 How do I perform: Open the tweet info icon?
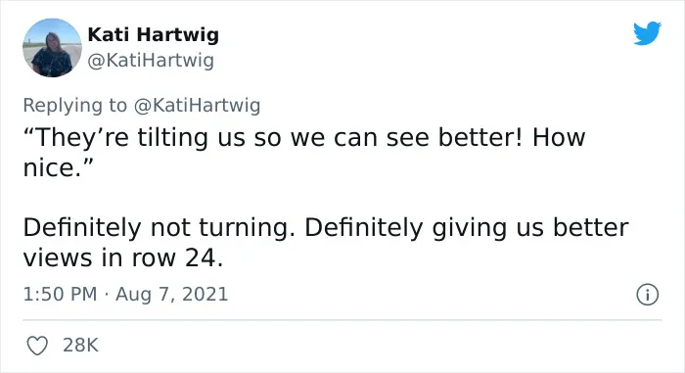[x=647, y=295]
